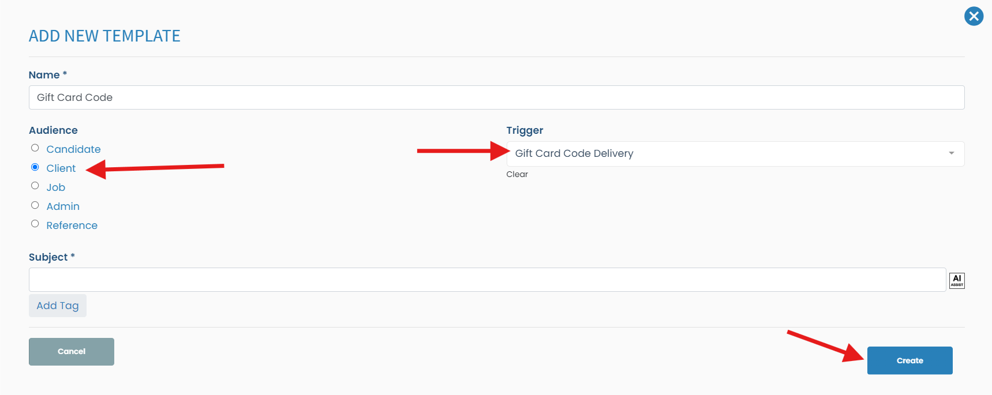Focus the Subject input field
This screenshot has width=992, height=395.
point(487,280)
